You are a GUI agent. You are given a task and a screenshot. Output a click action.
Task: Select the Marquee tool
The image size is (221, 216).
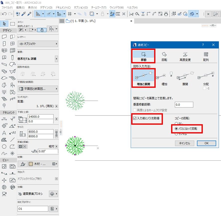(x=12, y=24)
